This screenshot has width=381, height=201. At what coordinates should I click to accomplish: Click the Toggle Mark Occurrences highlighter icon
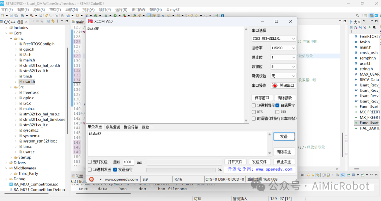pos(149,15)
